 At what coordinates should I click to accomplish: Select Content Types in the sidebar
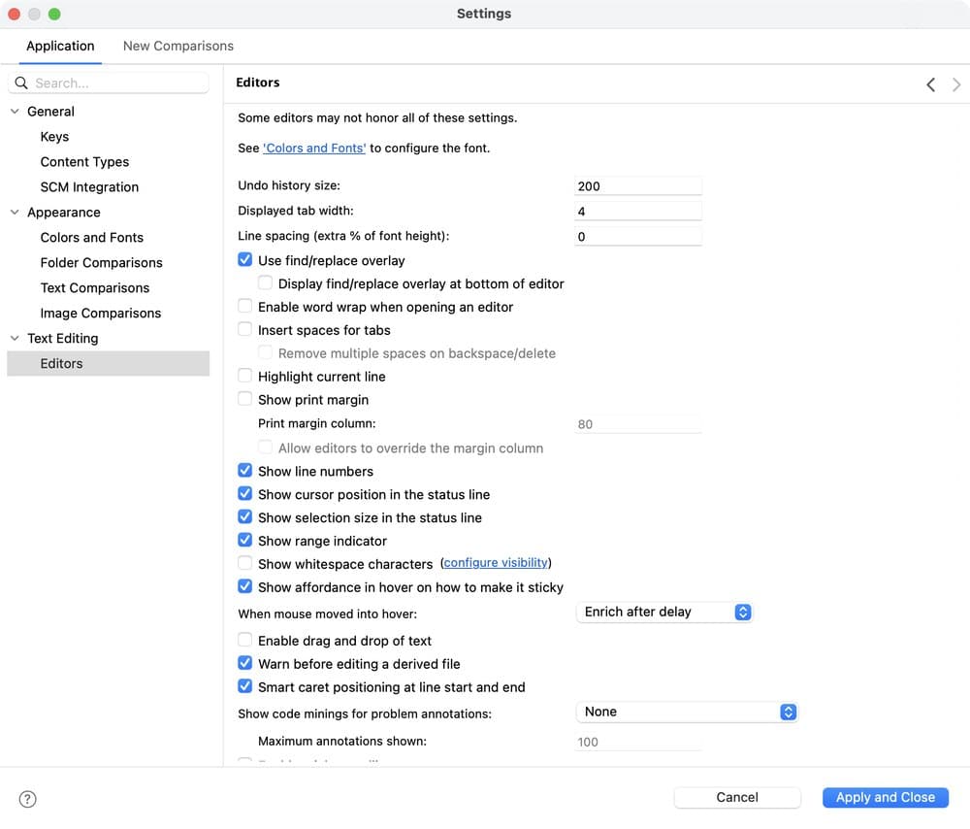(84, 162)
